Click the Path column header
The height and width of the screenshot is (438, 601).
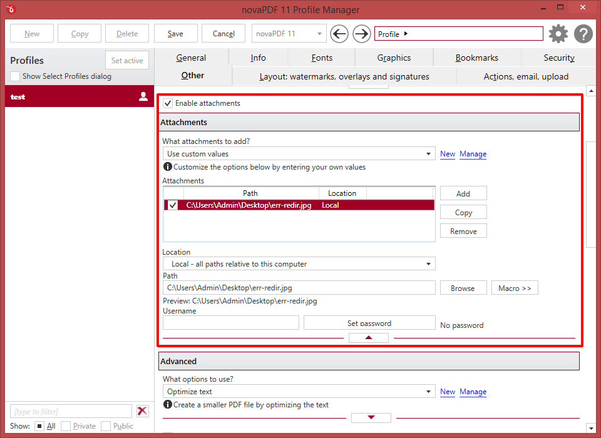250,193
